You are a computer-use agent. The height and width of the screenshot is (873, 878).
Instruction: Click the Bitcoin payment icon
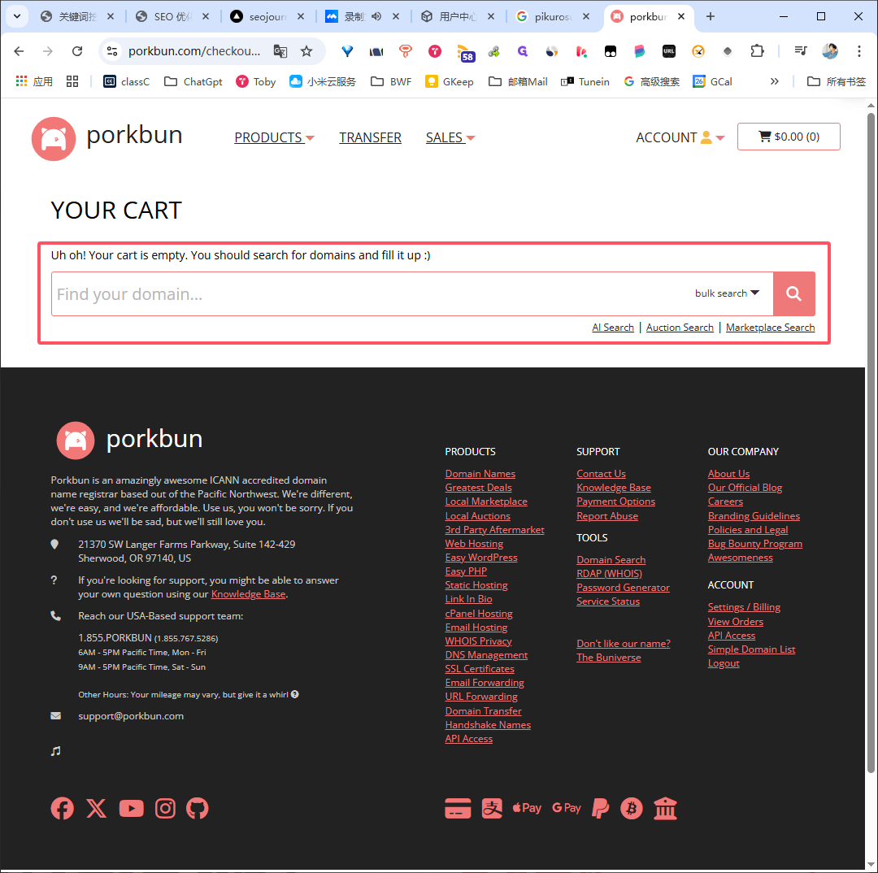[x=632, y=808]
